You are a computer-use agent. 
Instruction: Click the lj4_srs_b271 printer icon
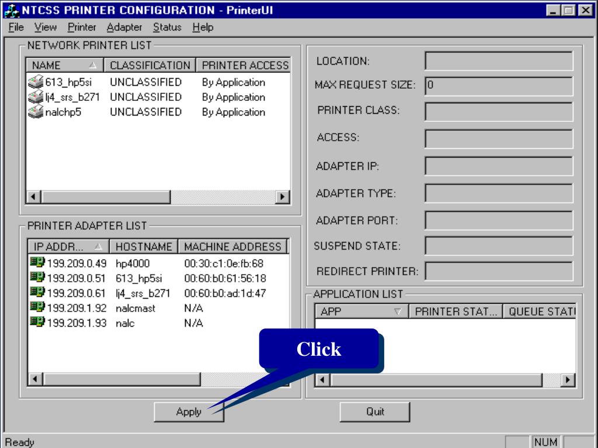pyautogui.click(x=36, y=97)
